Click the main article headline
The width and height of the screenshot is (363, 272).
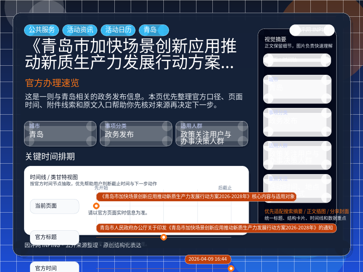[x=131, y=54]
